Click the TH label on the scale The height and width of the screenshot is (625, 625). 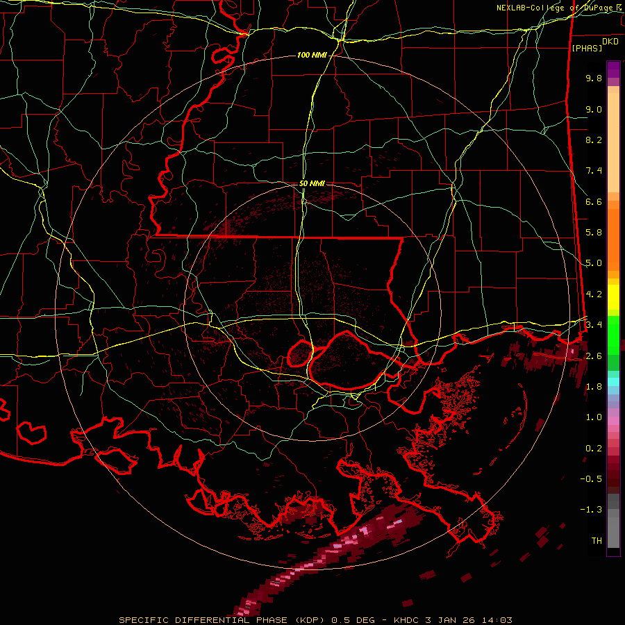pyautogui.click(x=597, y=541)
